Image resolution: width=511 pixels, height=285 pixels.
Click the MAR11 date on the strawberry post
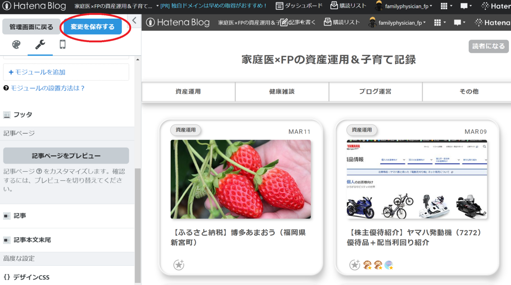click(x=299, y=132)
